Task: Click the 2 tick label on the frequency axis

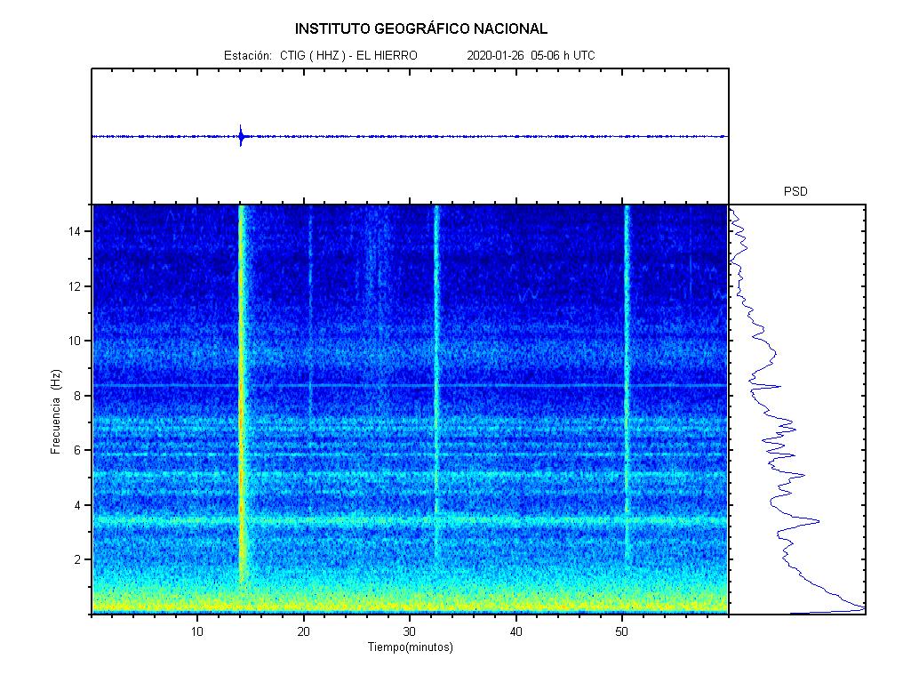Action: pos(80,559)
